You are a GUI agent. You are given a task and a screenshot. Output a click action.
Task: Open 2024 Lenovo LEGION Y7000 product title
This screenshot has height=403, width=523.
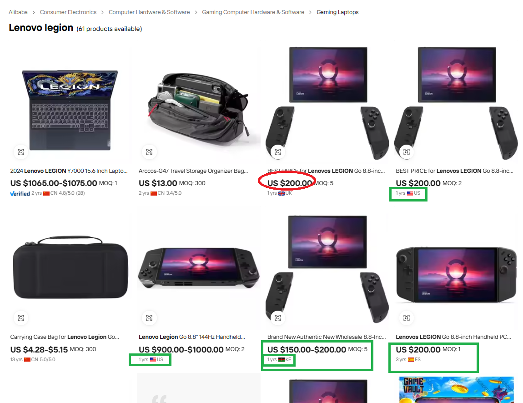69,171
